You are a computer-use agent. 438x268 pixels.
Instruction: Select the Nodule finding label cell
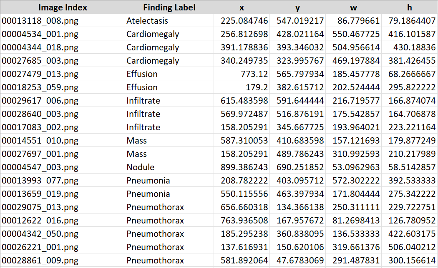tap(169, 167)
